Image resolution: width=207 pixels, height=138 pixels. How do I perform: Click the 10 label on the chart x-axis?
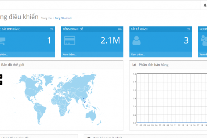tap(171, 125)
